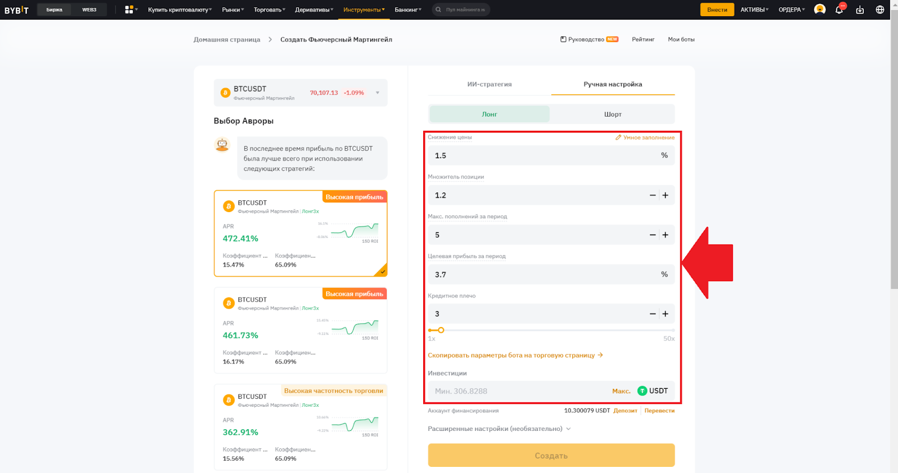Open the language globe icon

[879, 10]
